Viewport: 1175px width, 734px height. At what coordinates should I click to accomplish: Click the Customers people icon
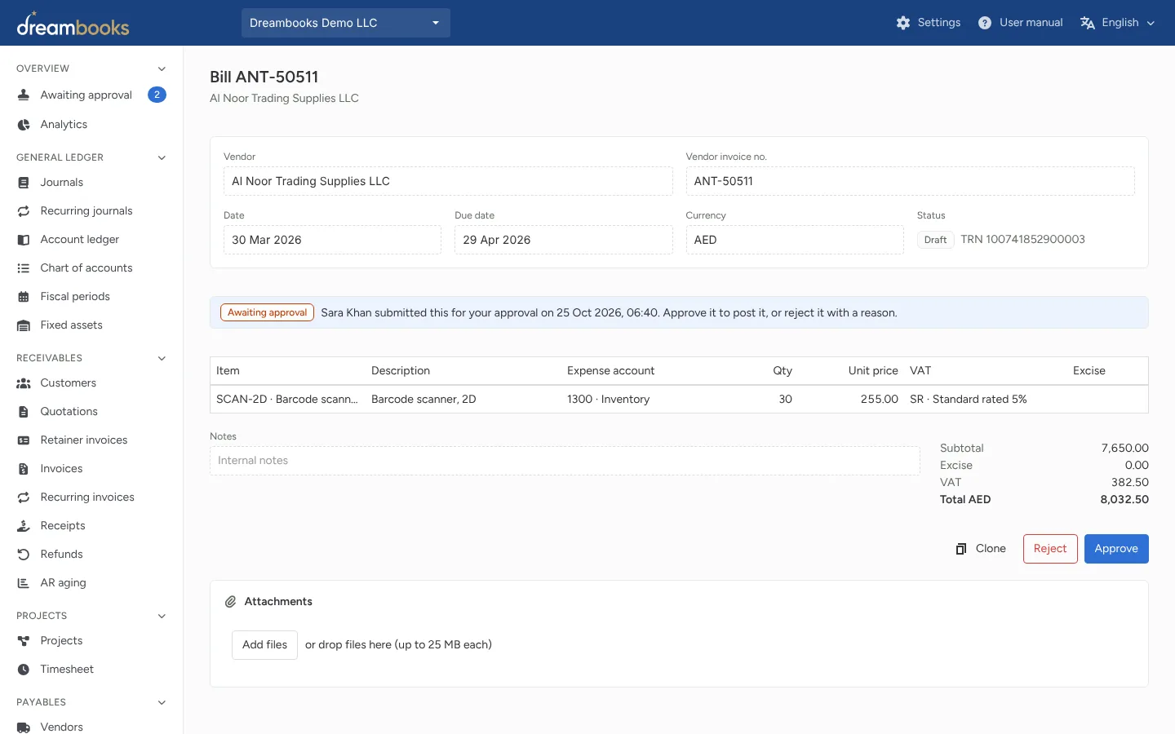click(24, 383)
